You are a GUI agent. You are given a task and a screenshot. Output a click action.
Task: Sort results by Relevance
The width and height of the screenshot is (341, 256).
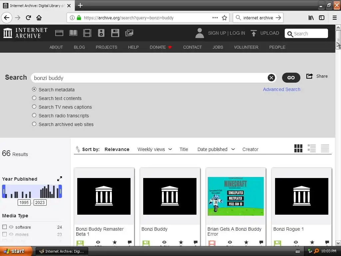tap(117, 149)
